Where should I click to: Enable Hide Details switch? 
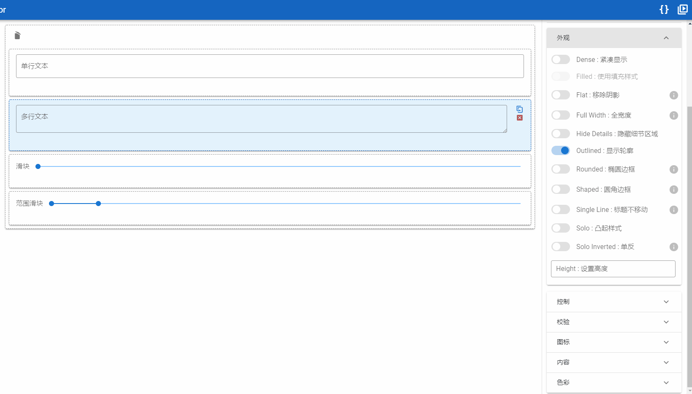coord(561,134)
